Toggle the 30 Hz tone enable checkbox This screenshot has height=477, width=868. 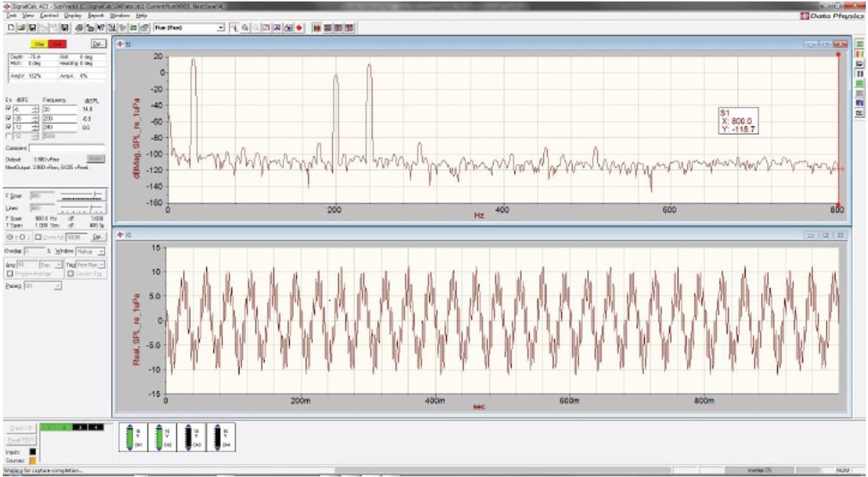tap(8, 109)
